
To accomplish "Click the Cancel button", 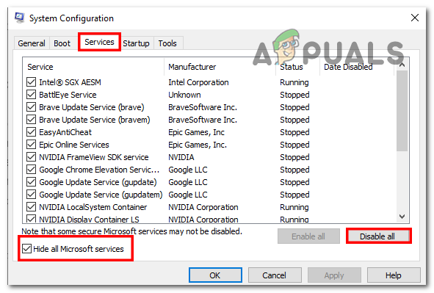I will (x=275, y=275).
